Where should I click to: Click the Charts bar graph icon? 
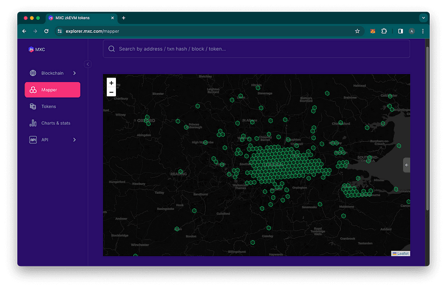33,123
